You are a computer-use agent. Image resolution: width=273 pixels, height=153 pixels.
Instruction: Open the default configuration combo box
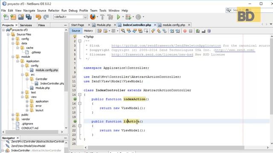70,17
